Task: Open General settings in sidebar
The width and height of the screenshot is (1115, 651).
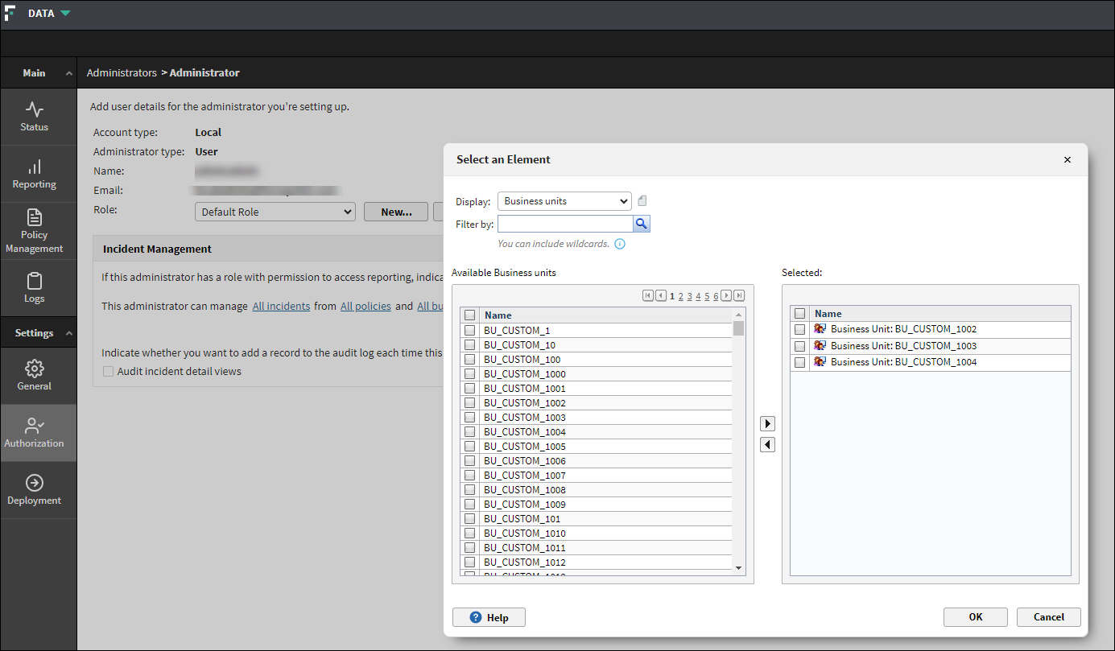Action: 35,376
